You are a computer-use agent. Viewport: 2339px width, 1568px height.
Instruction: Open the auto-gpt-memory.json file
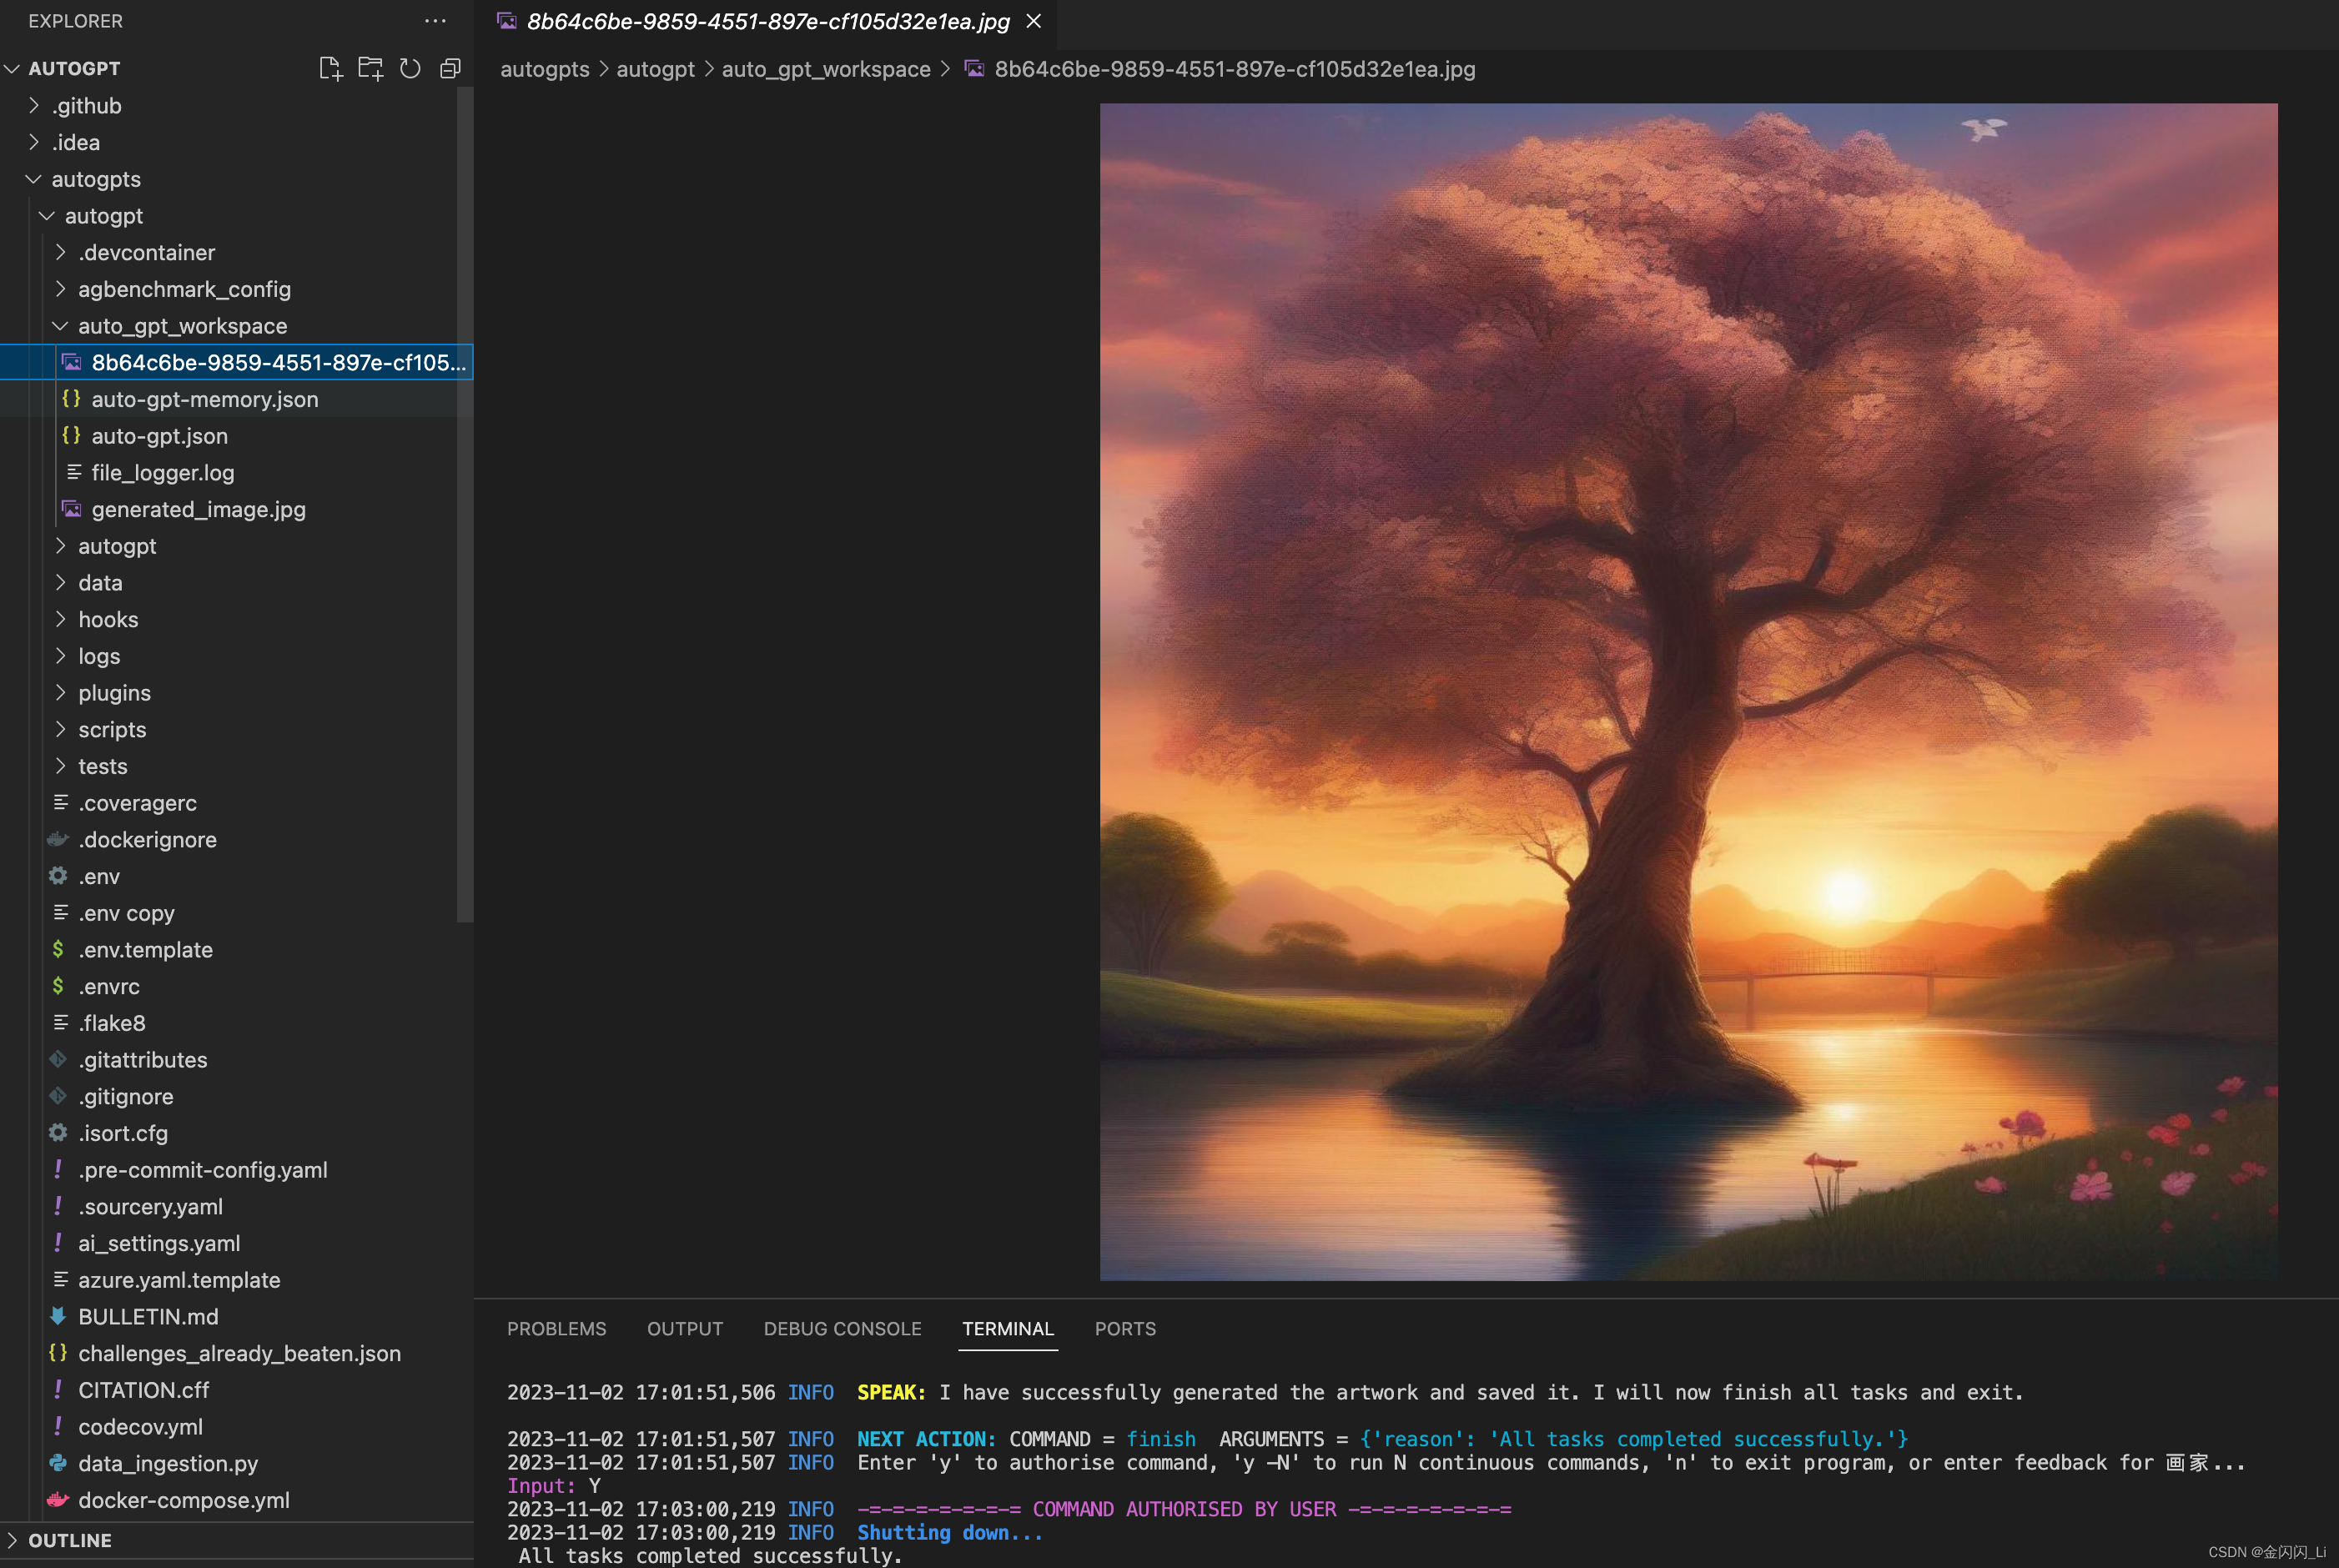[x=204, y=399]
